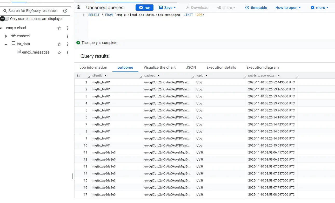Image resolution: width=335 pixels, height=203 pixels.
Task: Open the clientid column sort menu
Action: click(106, 76)
